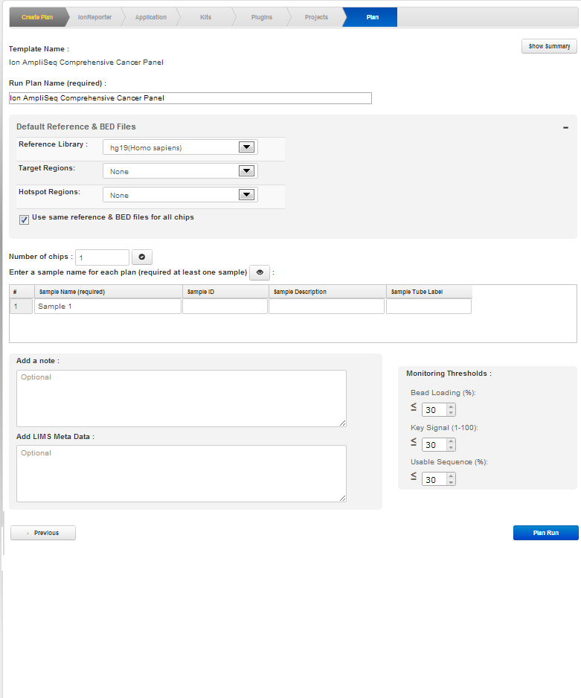The image size is (581, 698).
Task: Go back with the Previous button
Action: [43, 533]
